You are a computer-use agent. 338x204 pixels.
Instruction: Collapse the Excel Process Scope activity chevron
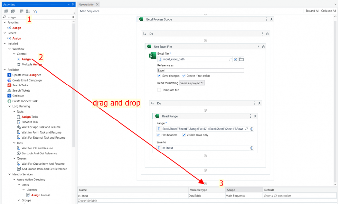(x=271, y=19)
